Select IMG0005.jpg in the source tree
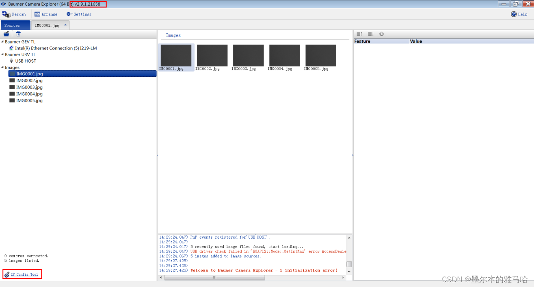Screen dimensions: 534x287 pos(29,100)
